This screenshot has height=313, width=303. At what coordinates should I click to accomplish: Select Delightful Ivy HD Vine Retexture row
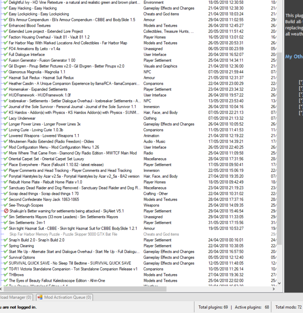(x=138, y=3)
